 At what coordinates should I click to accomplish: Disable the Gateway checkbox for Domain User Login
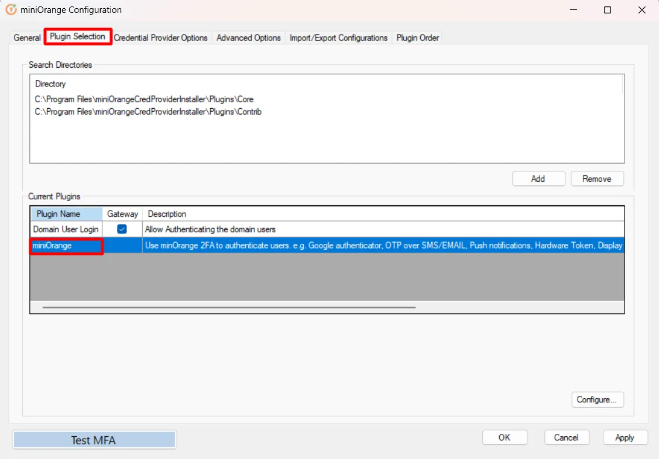click(122, 229)
